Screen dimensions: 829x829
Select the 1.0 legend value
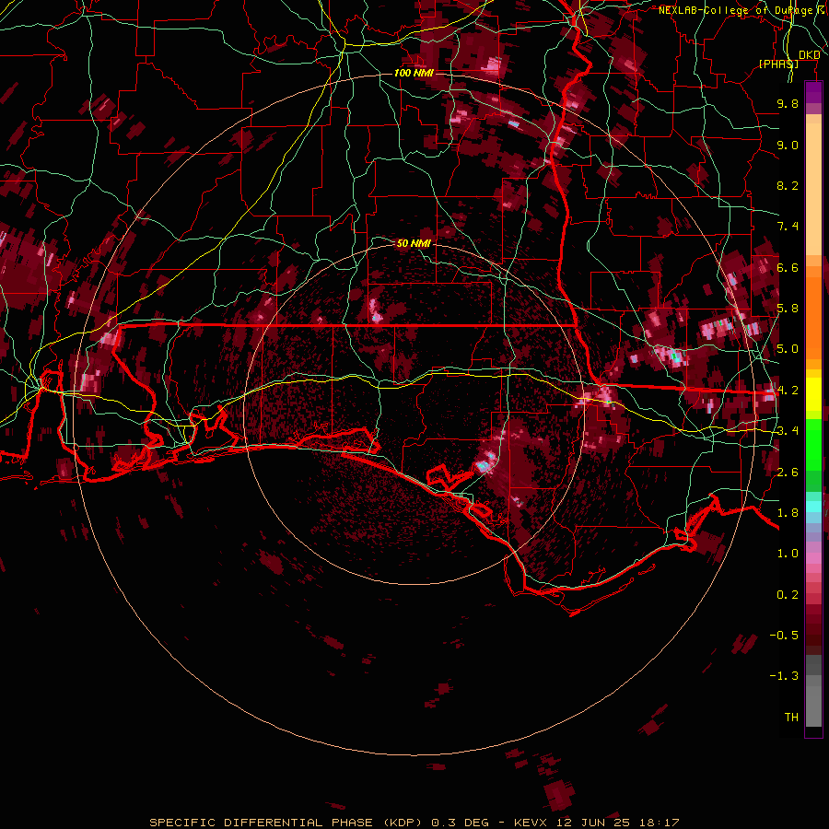pyautogui.click(x=788, y=554)
